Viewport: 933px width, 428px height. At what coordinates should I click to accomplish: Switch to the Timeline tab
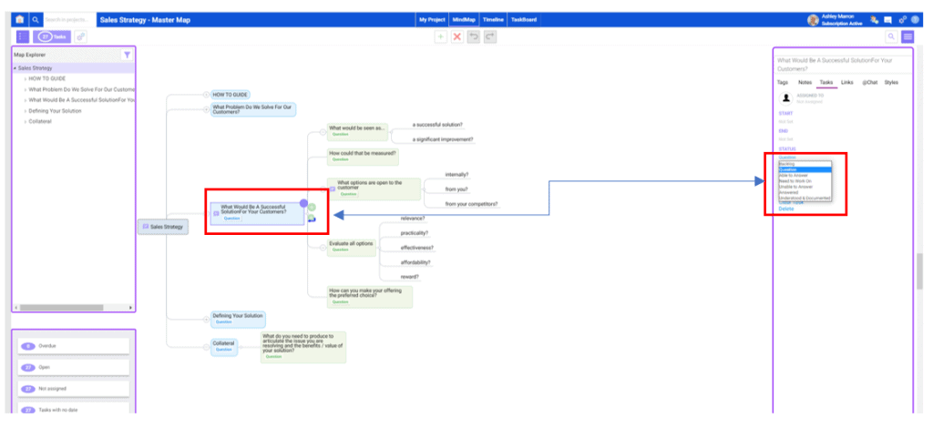click(x=493, y=20)
